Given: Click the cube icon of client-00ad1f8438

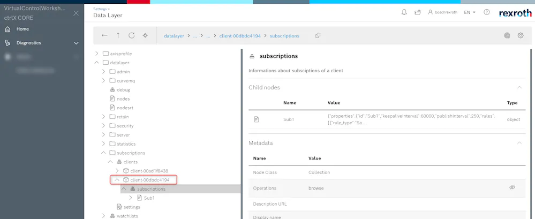Looking at the screenshot, I should point(126,171).
